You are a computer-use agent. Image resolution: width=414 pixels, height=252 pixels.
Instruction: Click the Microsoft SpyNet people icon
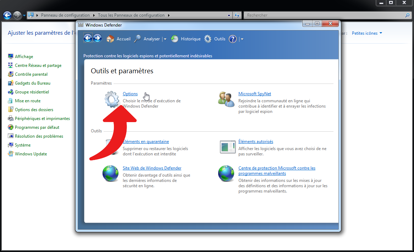tap(226, 99)
